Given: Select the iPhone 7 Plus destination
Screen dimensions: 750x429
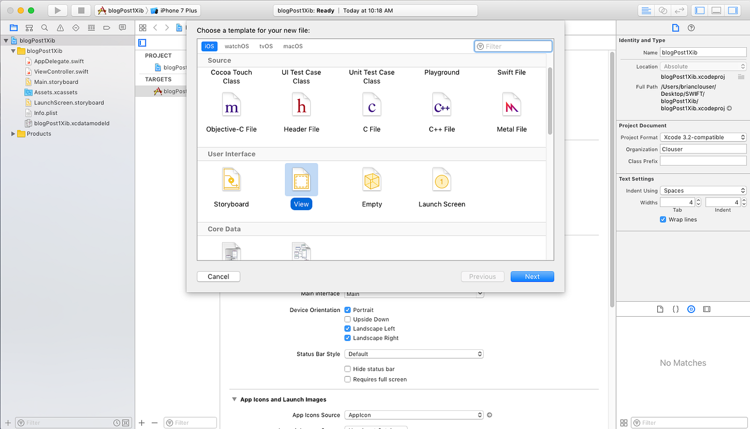Looking at the screenshot, I should (174, 10).
